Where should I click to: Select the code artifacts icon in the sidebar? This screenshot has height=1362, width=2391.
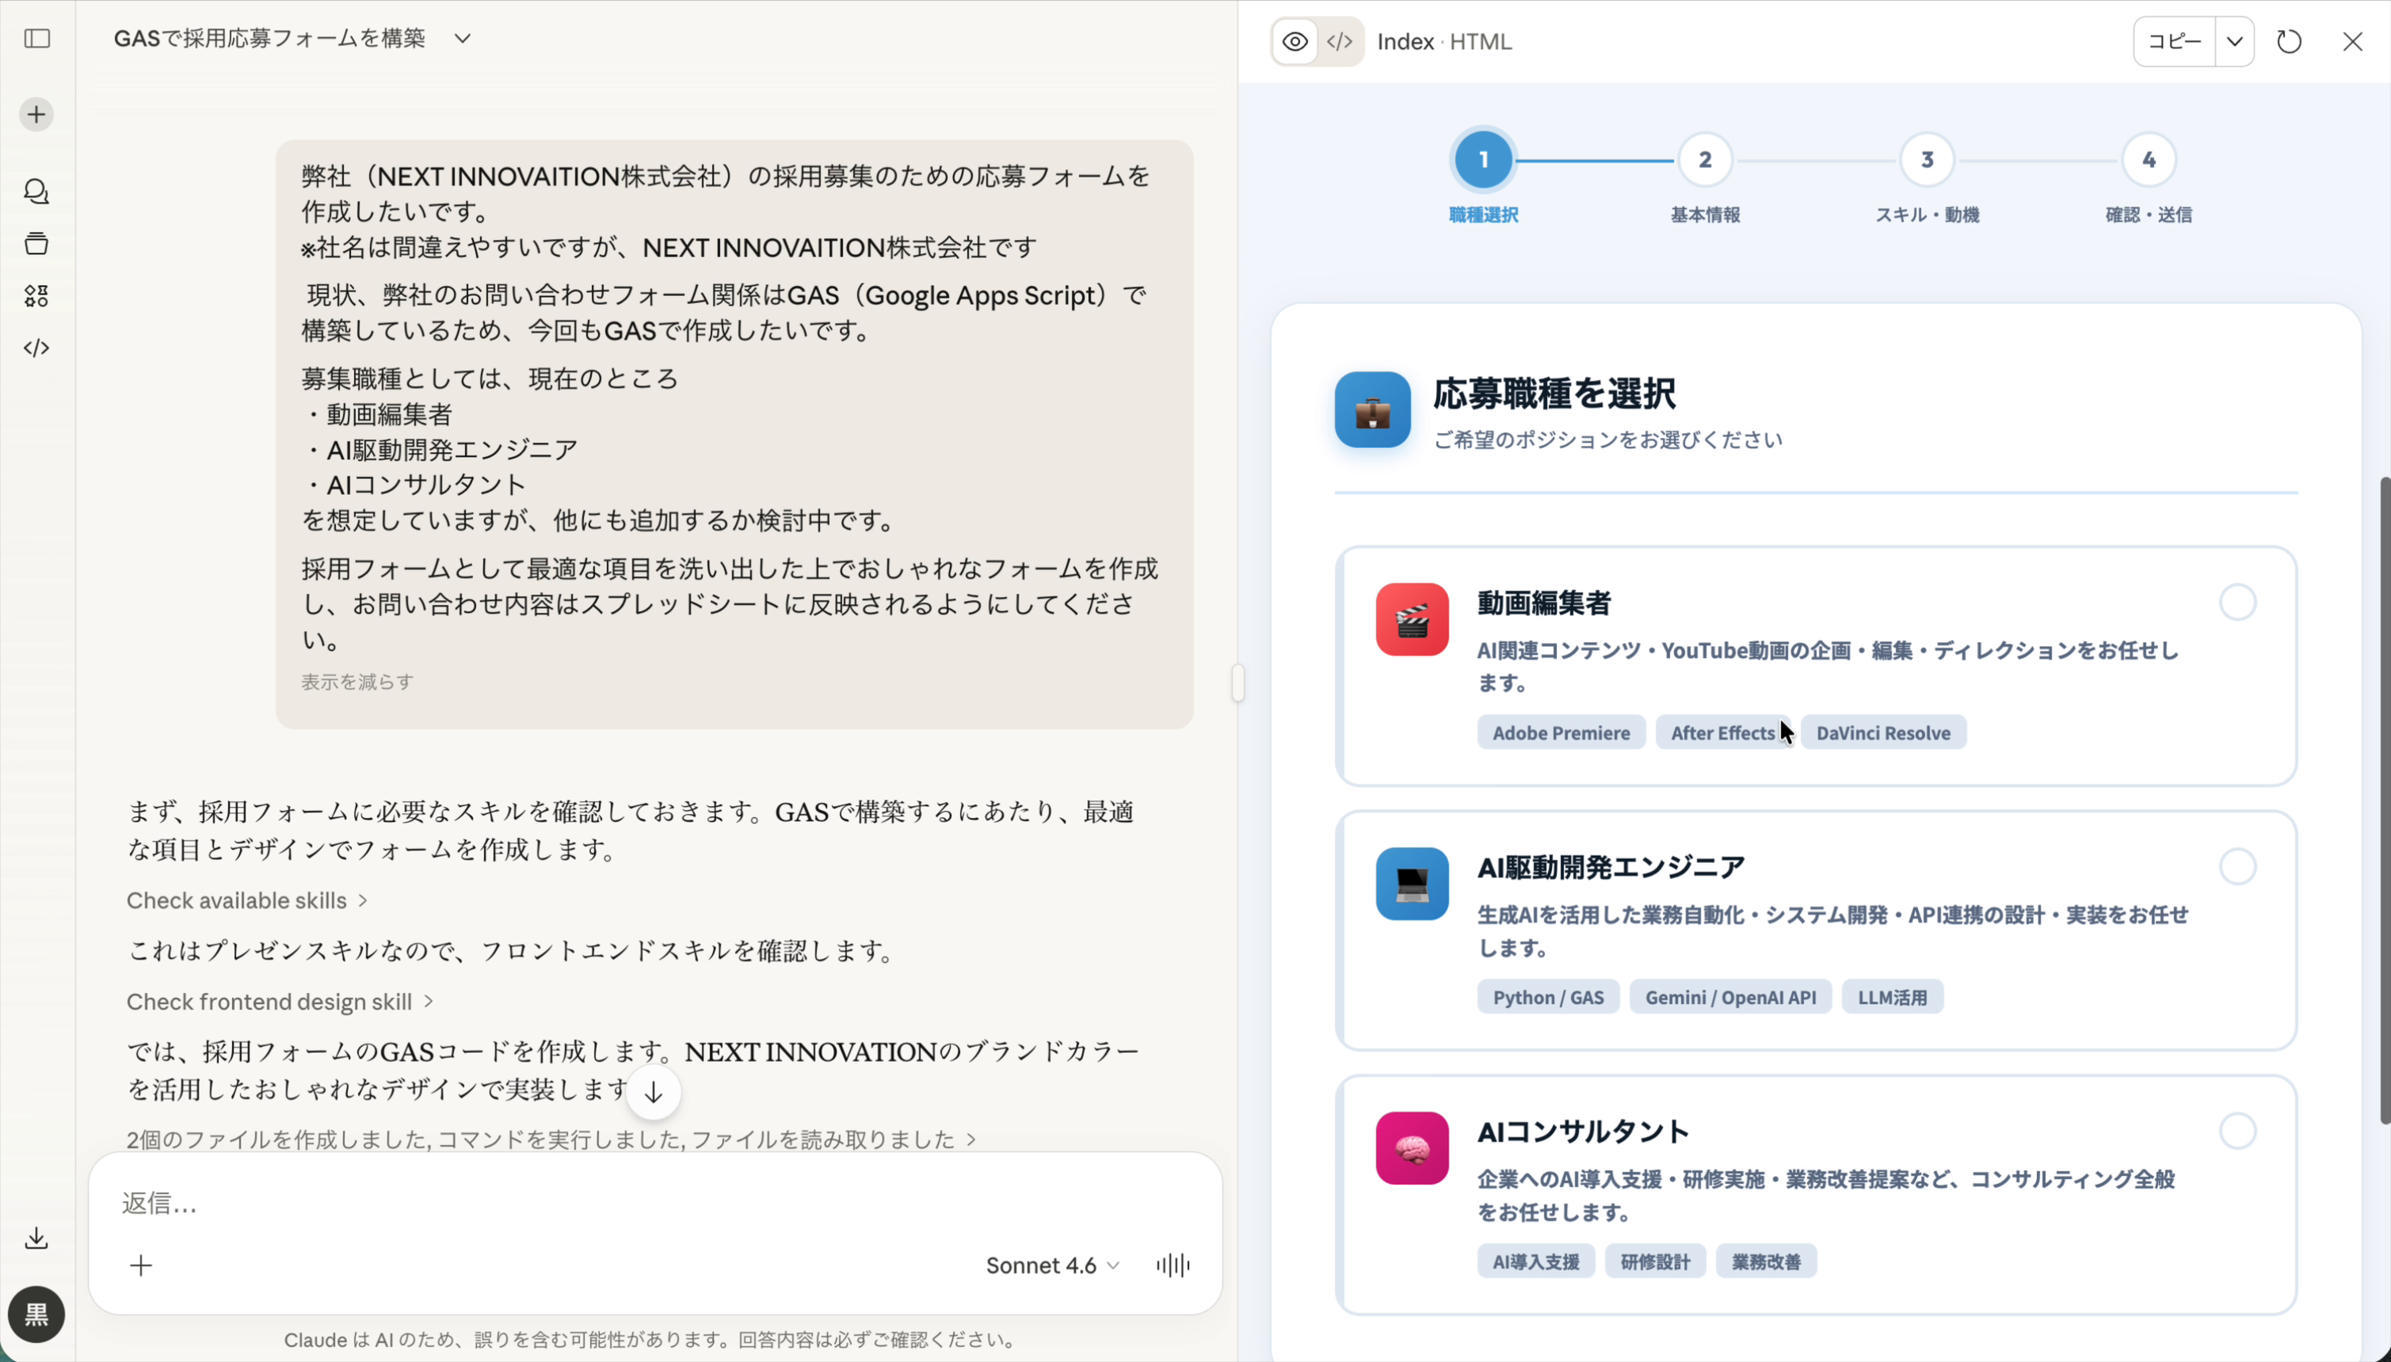(x=36, y=348)
